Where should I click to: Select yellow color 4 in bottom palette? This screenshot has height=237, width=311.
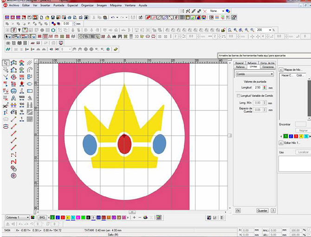click(68, 218)
